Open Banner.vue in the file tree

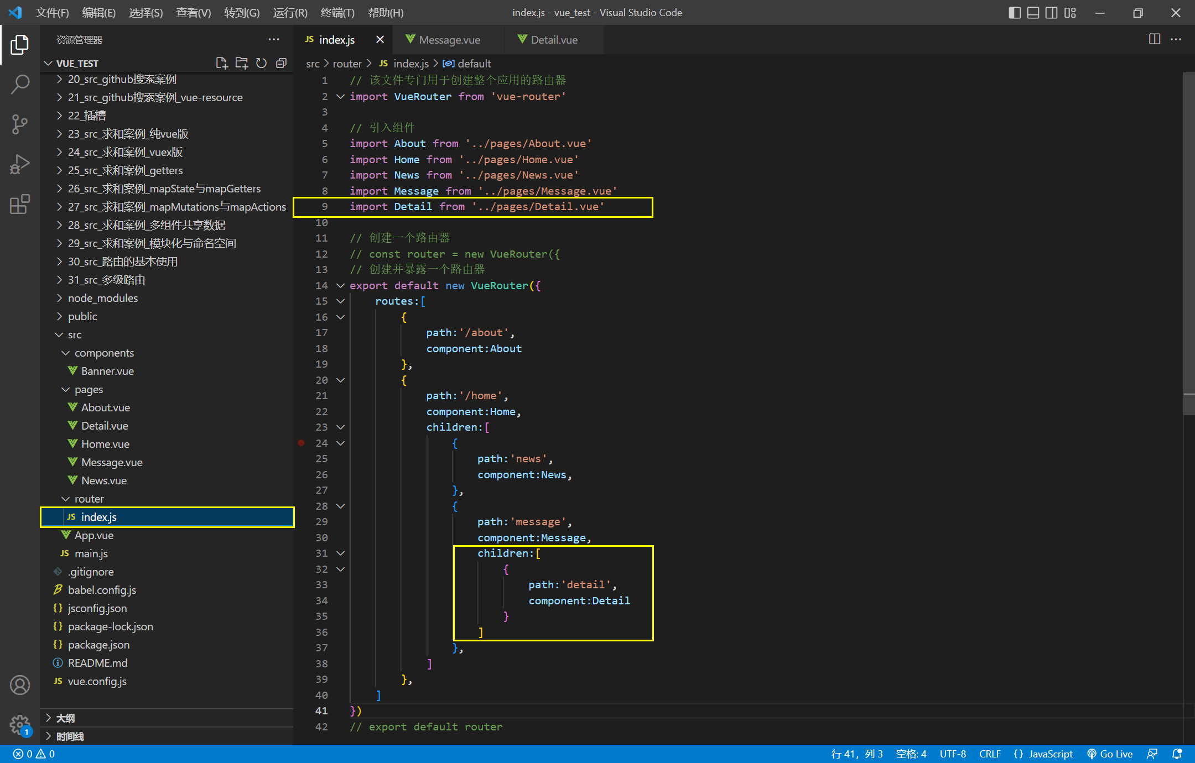click(x=107, y=371)
